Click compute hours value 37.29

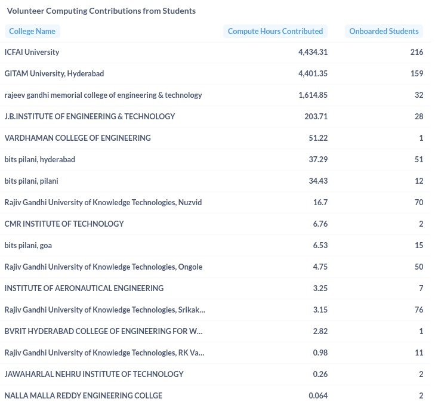(x=318, y=159)
